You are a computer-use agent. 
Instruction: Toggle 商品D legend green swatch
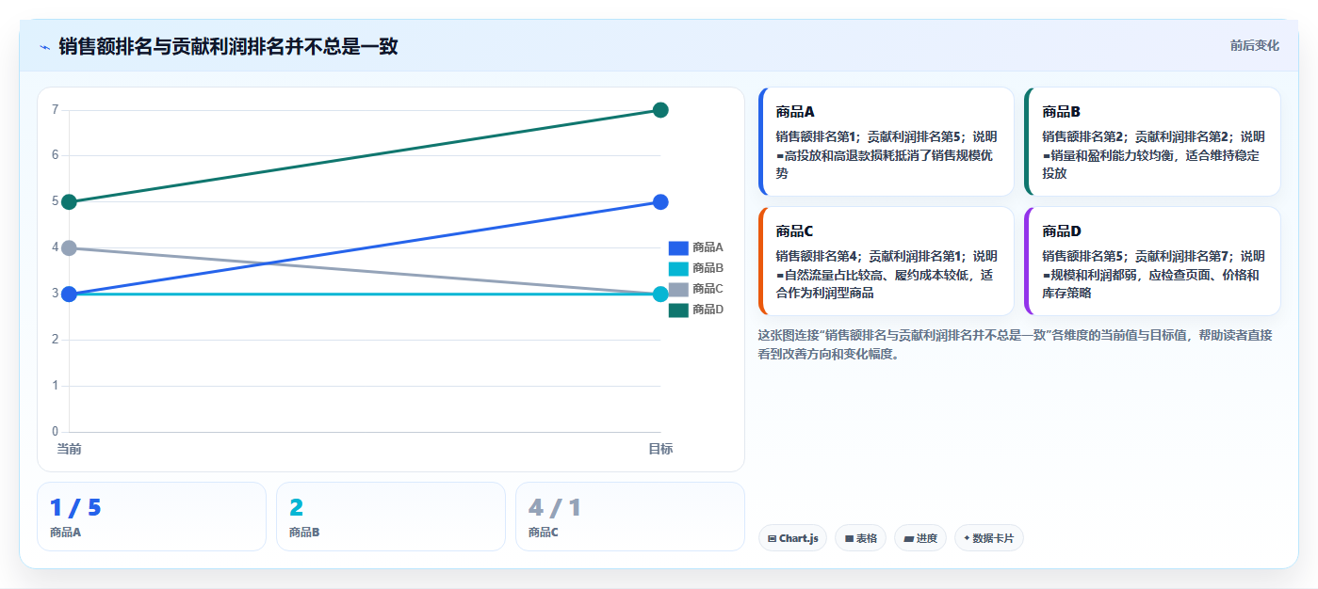[678, 310]
